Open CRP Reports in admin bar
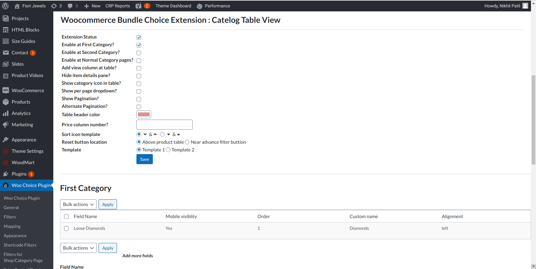Image resolution: width=536 pixels, height=269 pixels. tap(118, 6)
